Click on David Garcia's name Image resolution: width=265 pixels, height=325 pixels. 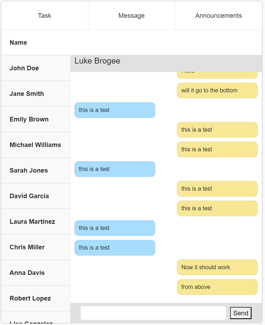tap(29, 196)
